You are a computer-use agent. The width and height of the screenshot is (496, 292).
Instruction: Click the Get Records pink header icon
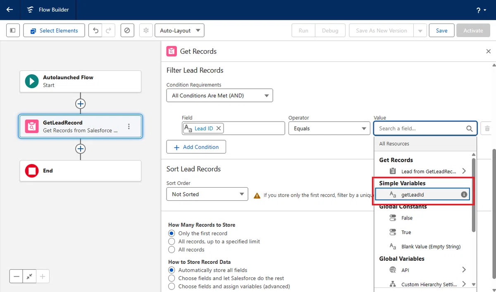click(172, 51)
